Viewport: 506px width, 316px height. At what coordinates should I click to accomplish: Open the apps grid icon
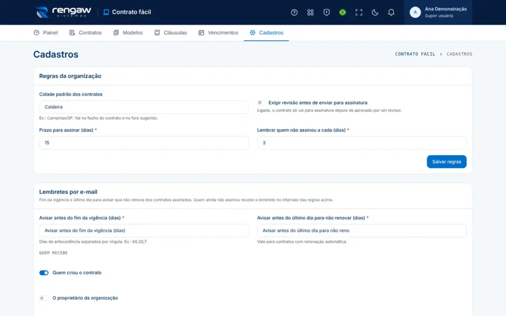(x=310, y=12)
